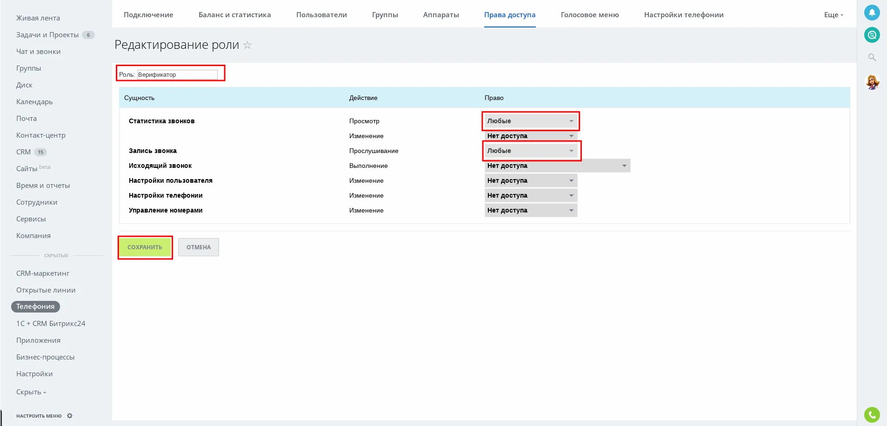Click the gear icon beside Настроить меню
Image resolution: width=887 pixels, height=426 pixels.
[70, 416]
